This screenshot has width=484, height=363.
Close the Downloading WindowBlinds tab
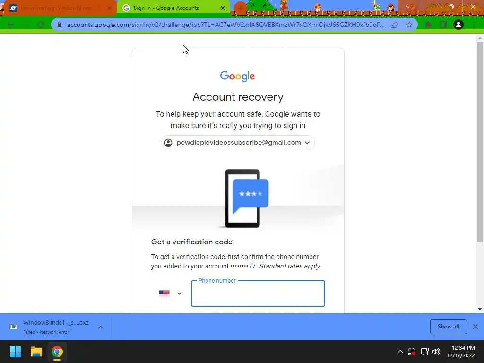coord(109,8)
